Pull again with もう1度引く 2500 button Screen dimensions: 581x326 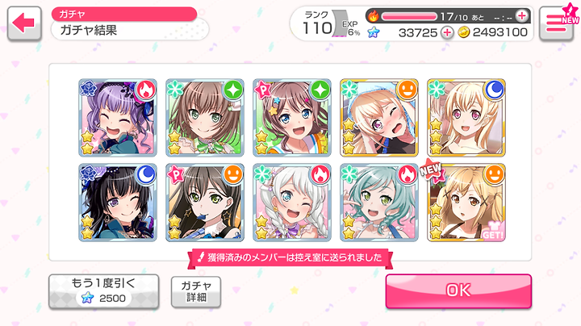(x=104, y=291)
